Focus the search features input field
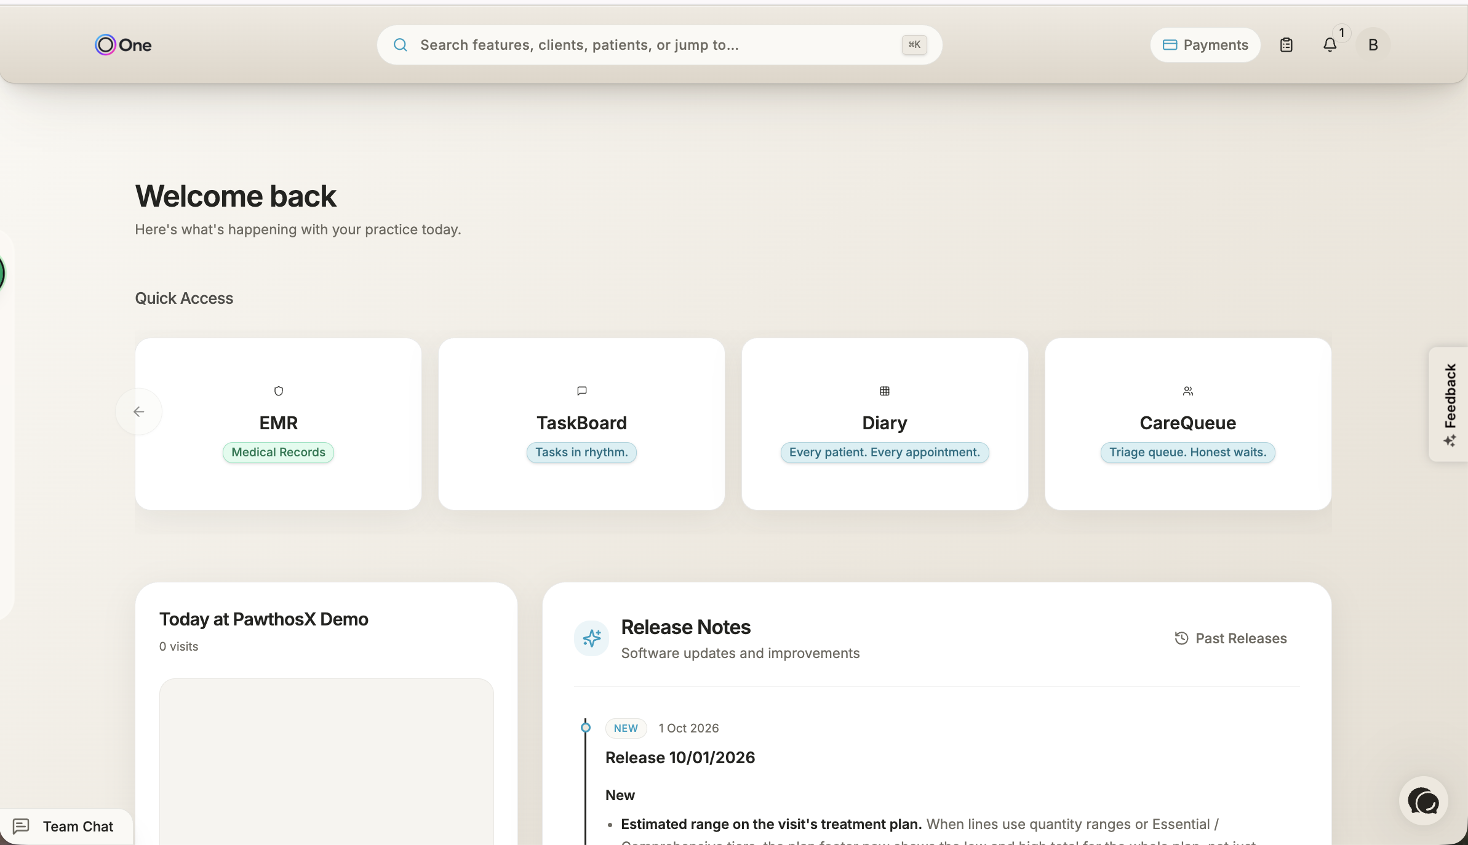Viewport: 1468px width, 845px height. [x=659, y=45]
